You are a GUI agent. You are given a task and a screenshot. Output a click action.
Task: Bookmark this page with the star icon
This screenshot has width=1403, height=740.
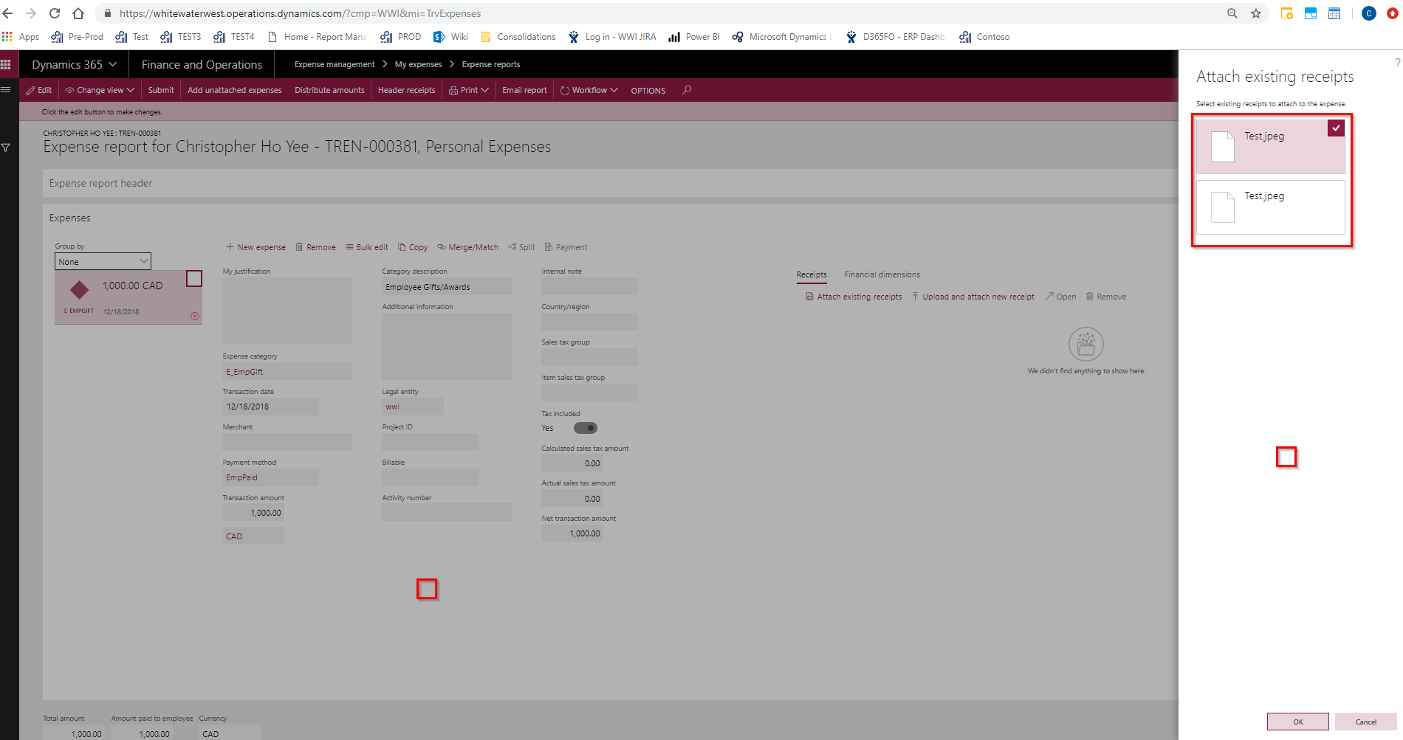coord(1256,13)
